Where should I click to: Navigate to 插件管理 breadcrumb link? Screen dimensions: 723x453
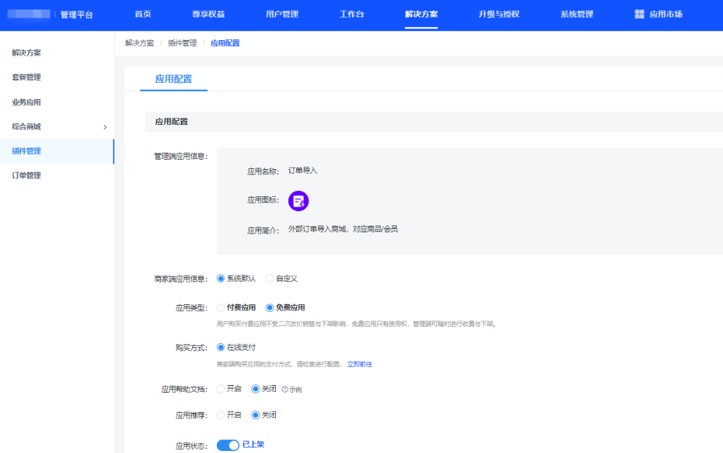pos(182,43)
